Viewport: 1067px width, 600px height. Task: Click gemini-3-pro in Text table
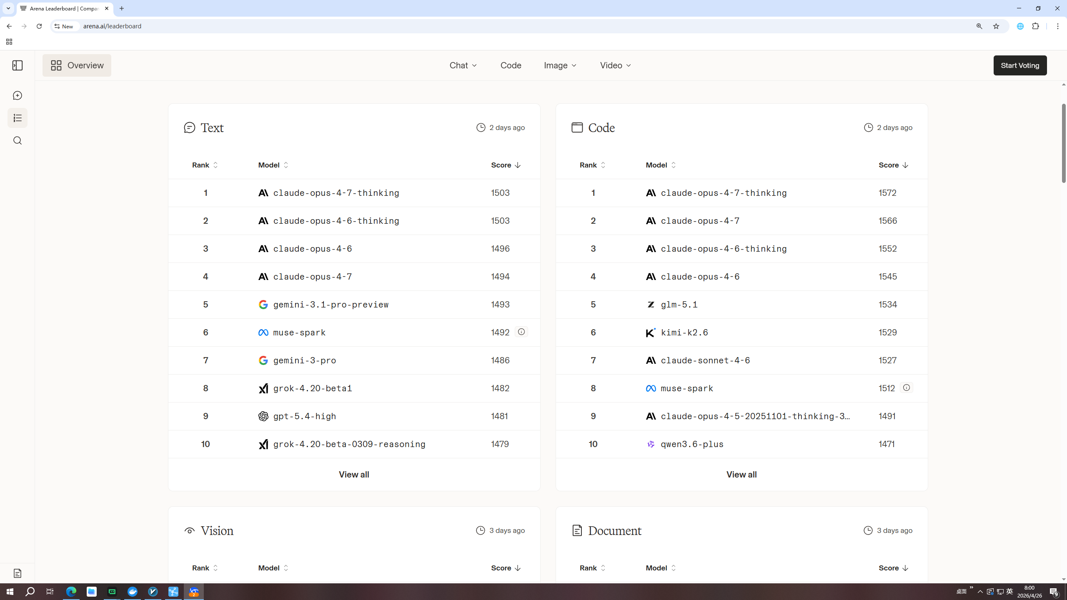pyautogui.click(x=305, y=360)
